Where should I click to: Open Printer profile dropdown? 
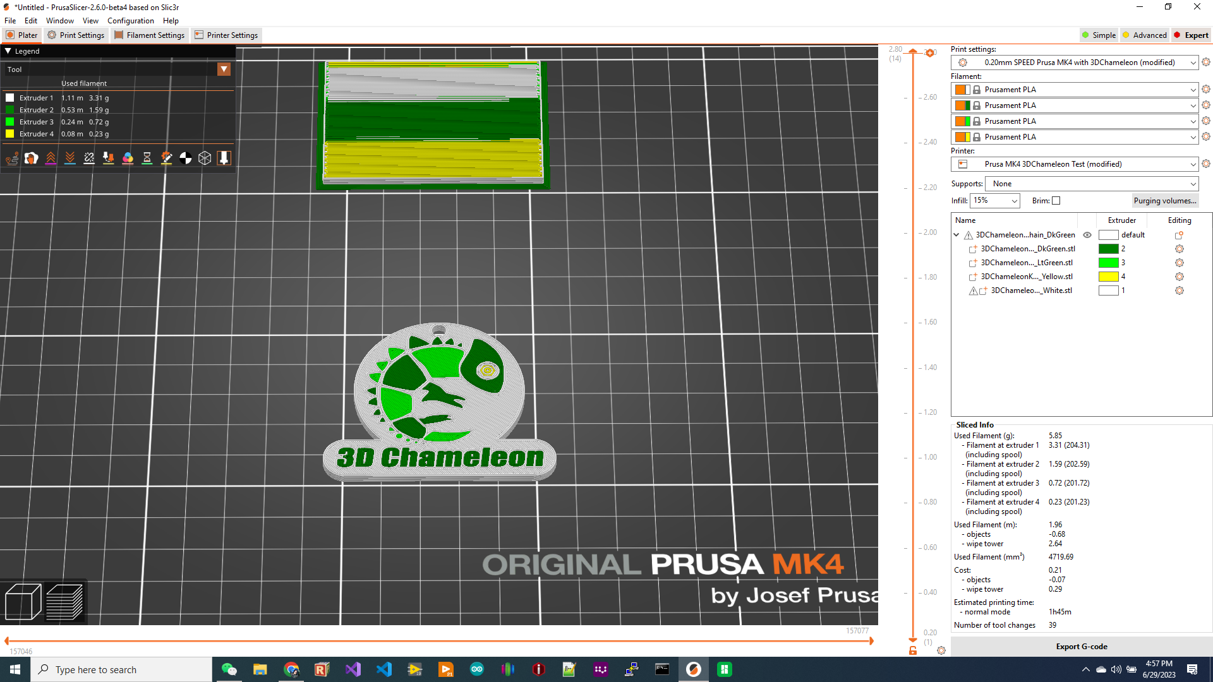[x=1193, y=164]
